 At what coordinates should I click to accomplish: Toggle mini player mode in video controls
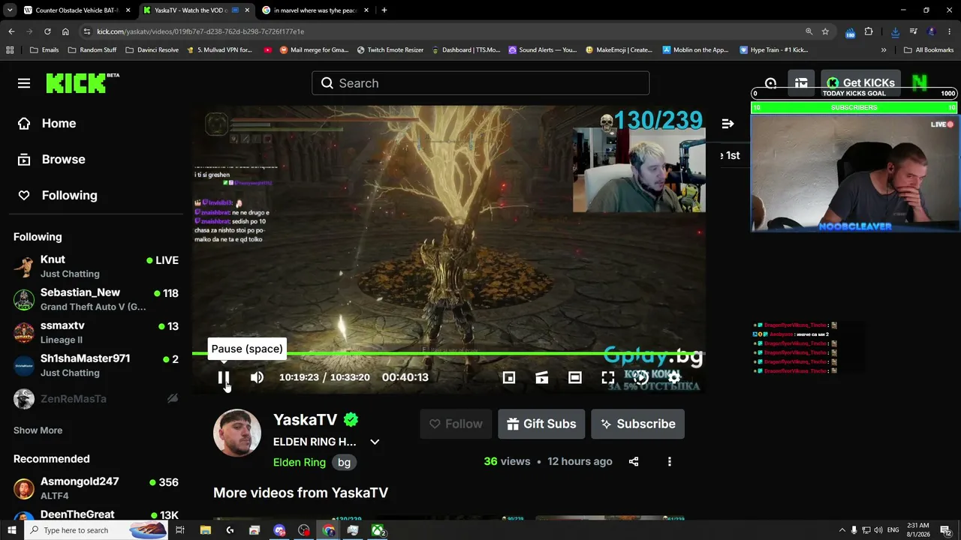click(x=509, y=377)
